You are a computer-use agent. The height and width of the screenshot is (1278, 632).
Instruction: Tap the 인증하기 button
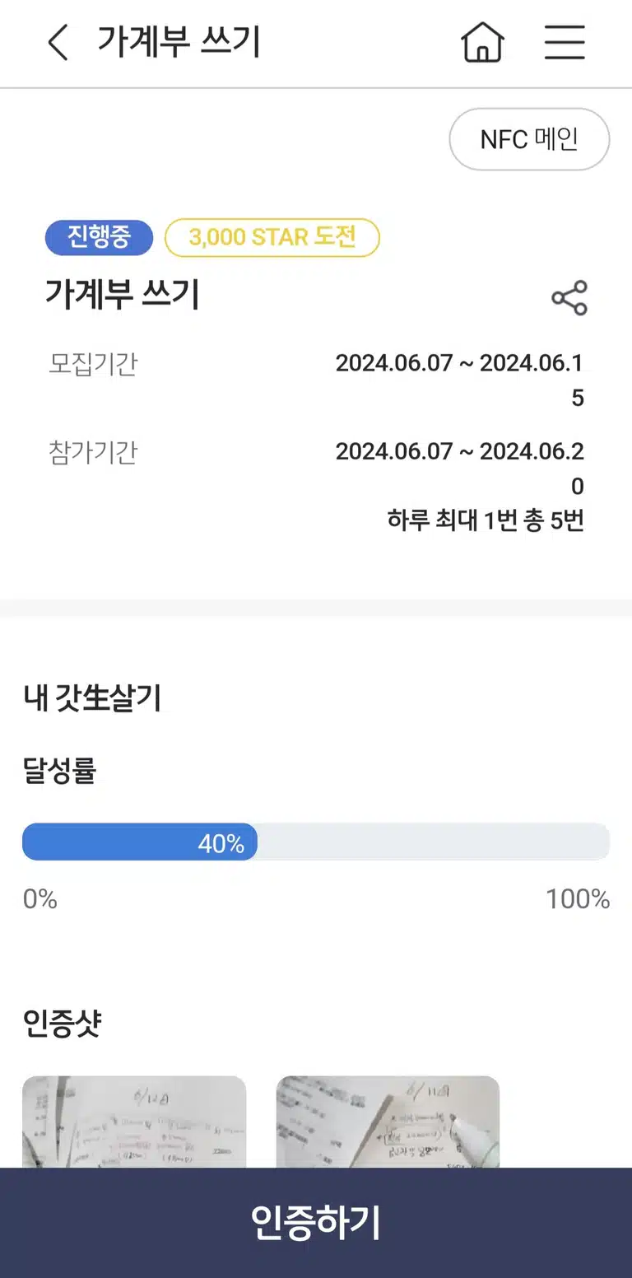(316, 1223)
